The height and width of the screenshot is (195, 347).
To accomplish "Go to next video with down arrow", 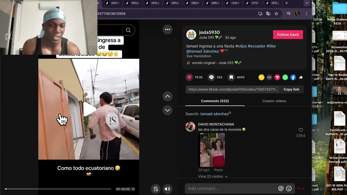I will pos(168,110).
